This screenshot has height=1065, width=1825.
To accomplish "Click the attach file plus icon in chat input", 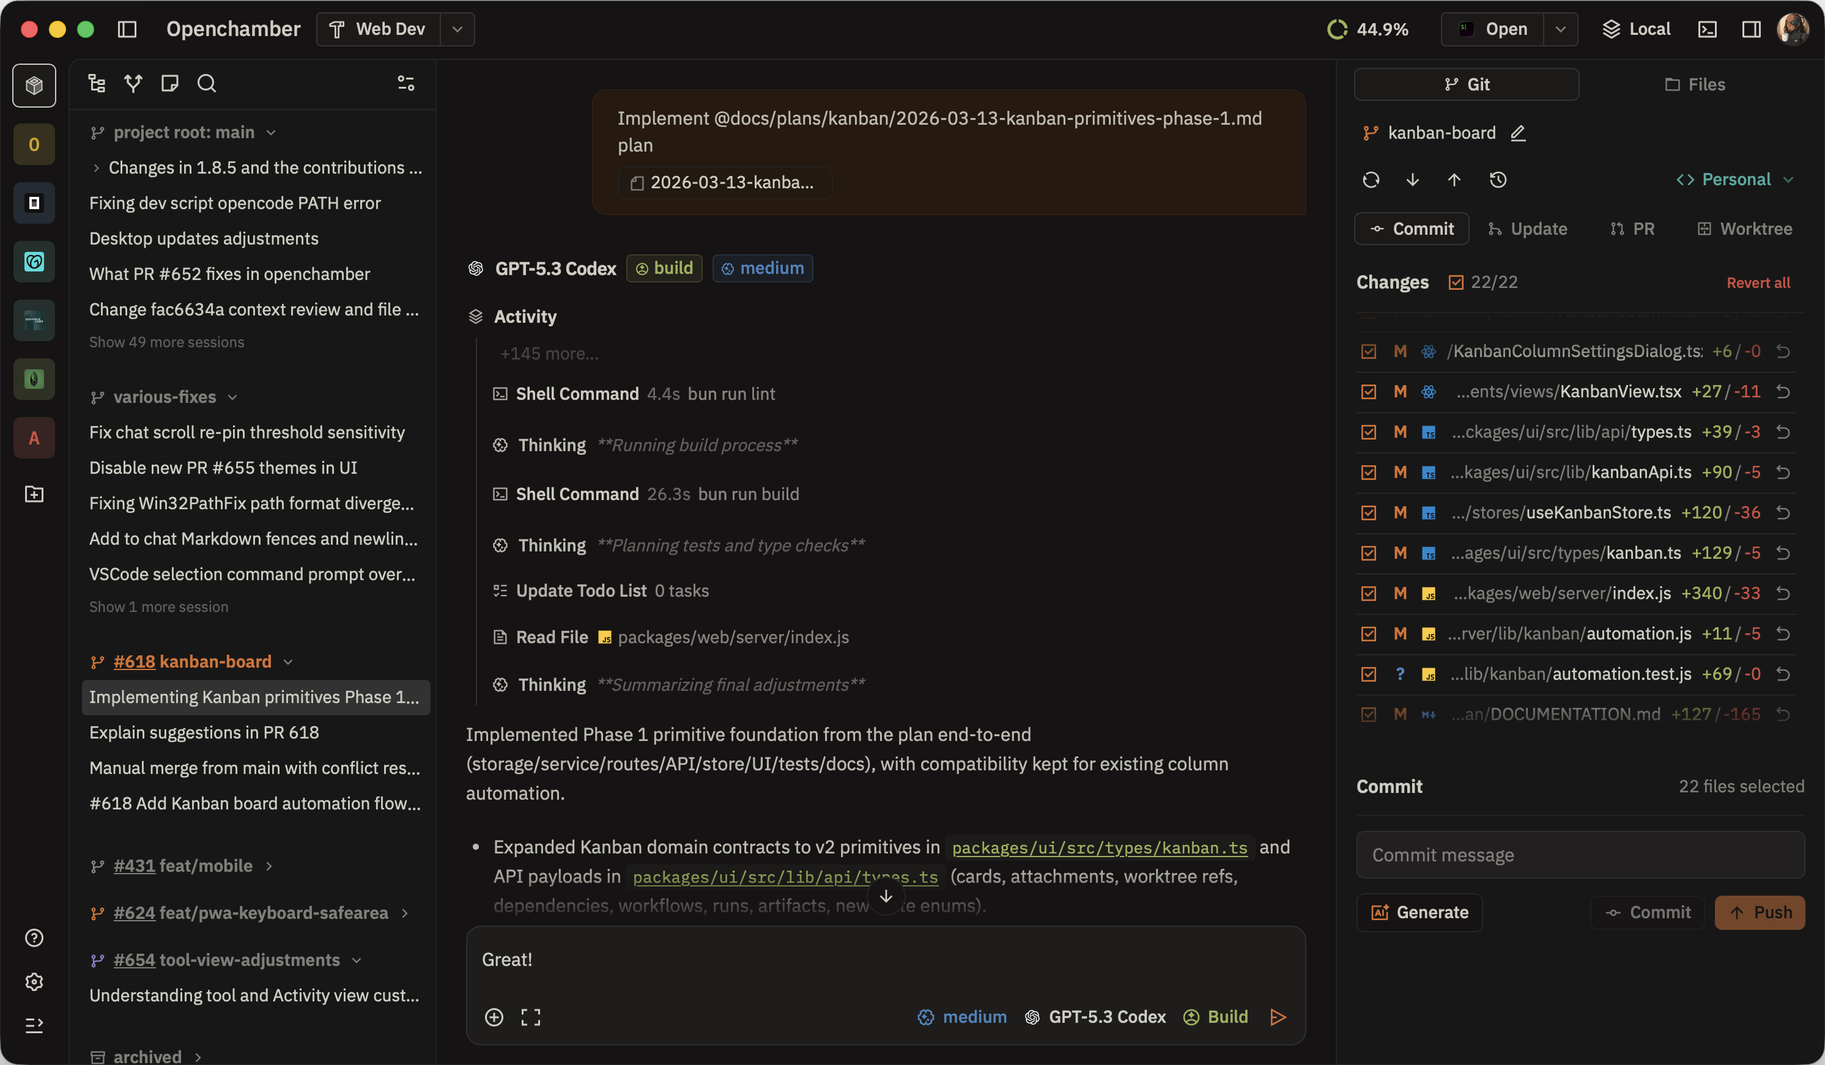I will (495, 1017).
